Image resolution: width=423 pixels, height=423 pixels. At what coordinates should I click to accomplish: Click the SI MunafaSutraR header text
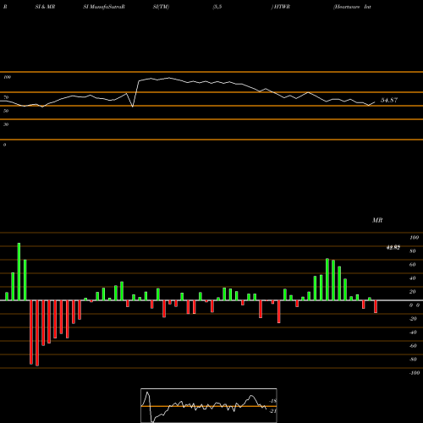coord(104,7)
